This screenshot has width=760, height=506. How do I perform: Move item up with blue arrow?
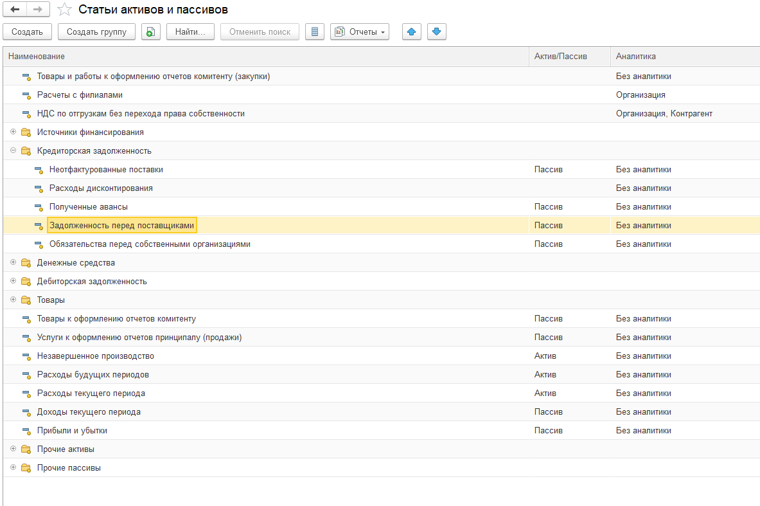(x=412, y=32)
